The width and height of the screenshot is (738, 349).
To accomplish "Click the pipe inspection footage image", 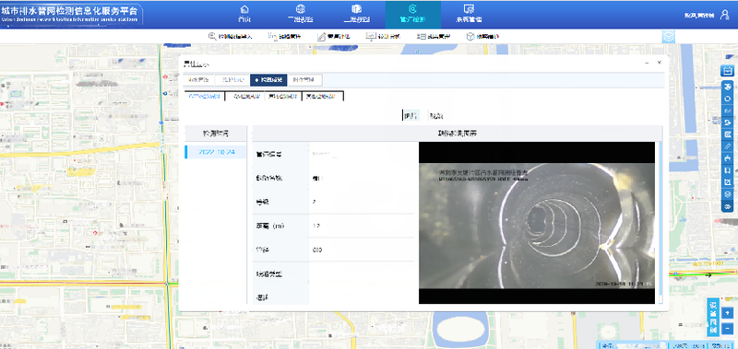I will coord(537,223).
